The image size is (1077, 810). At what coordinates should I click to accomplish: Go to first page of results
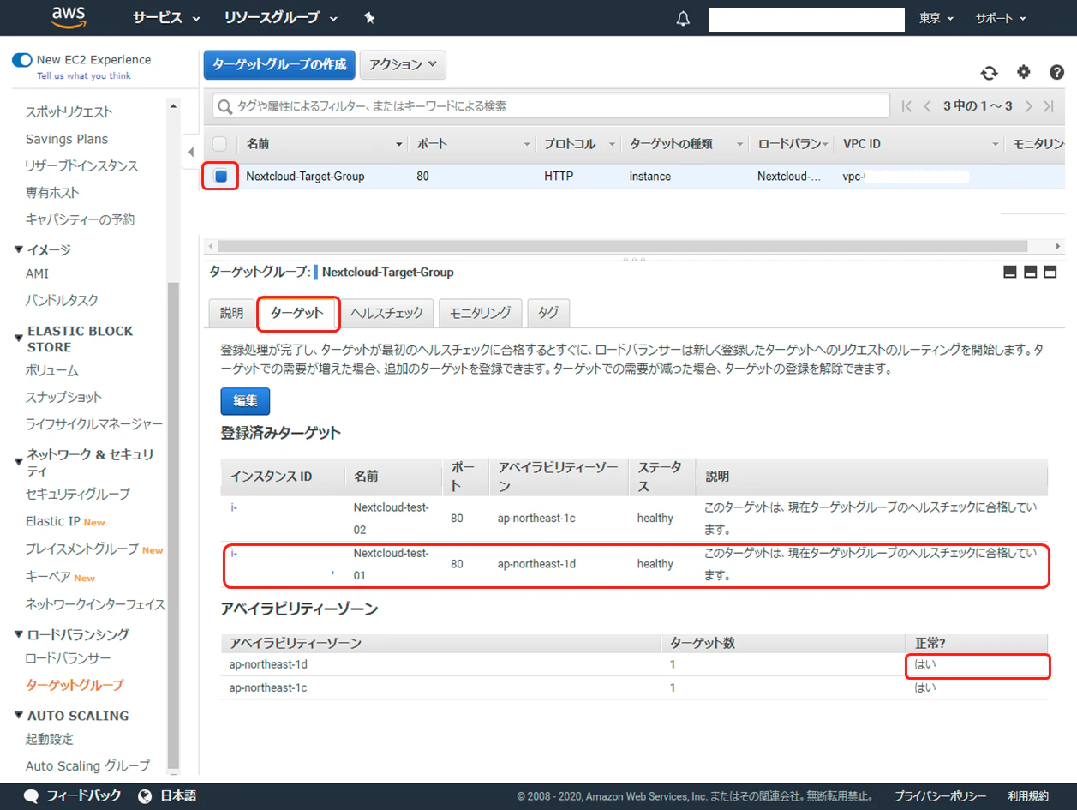[906, 106]
